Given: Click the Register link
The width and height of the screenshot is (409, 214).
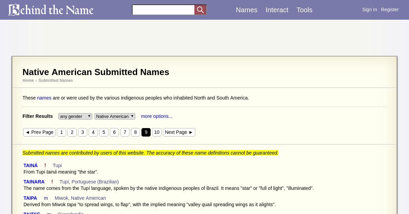Looking at the screenshot, I should 390,10.
